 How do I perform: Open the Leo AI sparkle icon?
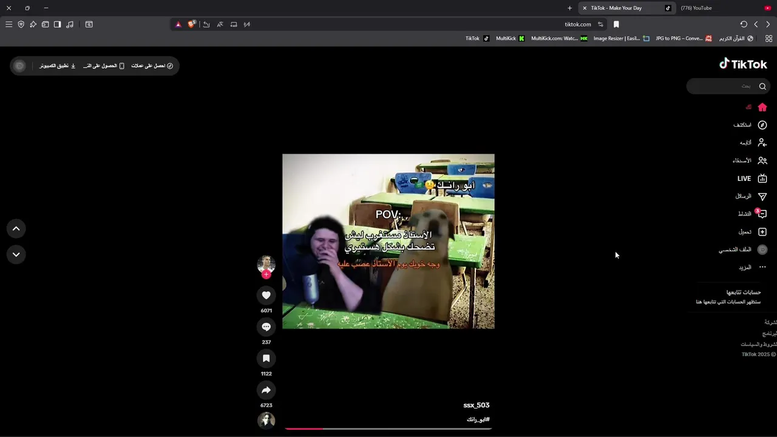click(33, 24)
